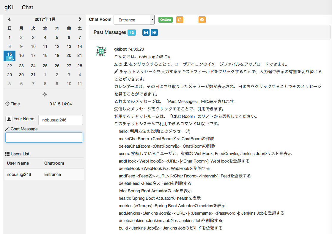
Task: Select January 15 on calendar
Action: click(10, 56)
